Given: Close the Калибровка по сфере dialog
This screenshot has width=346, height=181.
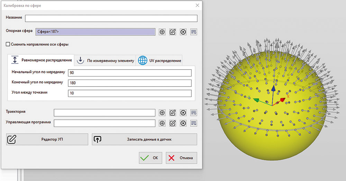Looking at the screenshot, I should coord(197,5).
